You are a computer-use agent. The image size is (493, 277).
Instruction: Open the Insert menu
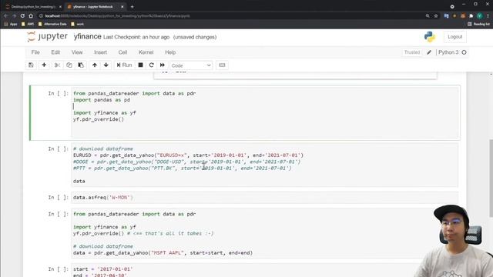[101, 52]
